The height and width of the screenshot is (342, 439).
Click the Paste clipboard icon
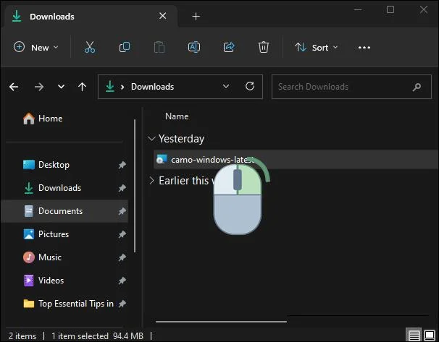159,47
